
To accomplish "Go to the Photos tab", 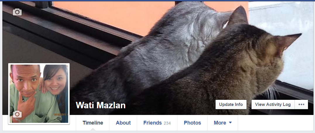I will coord(192,123).
